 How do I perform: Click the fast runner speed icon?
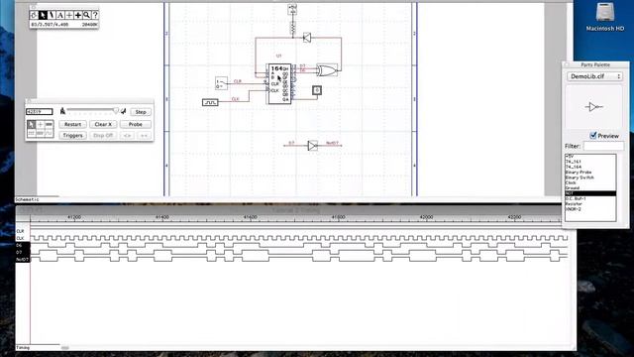[x=123, y=111]
